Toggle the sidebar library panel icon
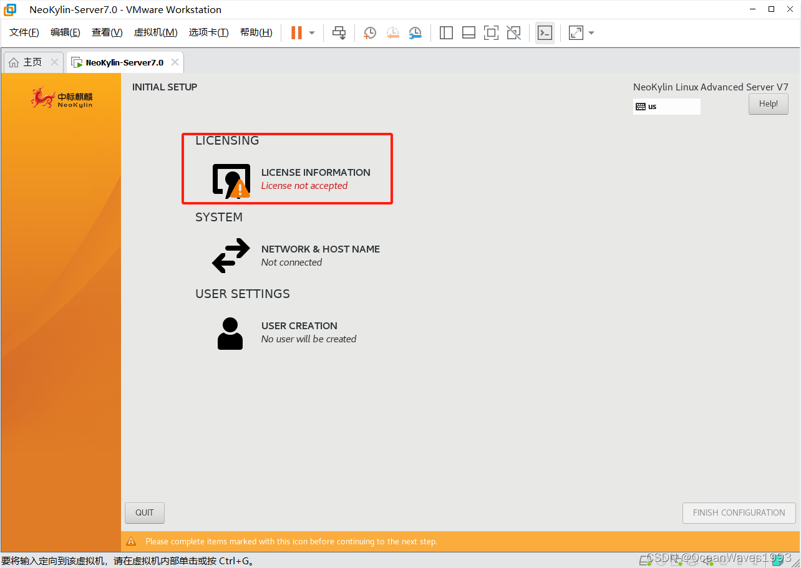 (x=446, y=32)
